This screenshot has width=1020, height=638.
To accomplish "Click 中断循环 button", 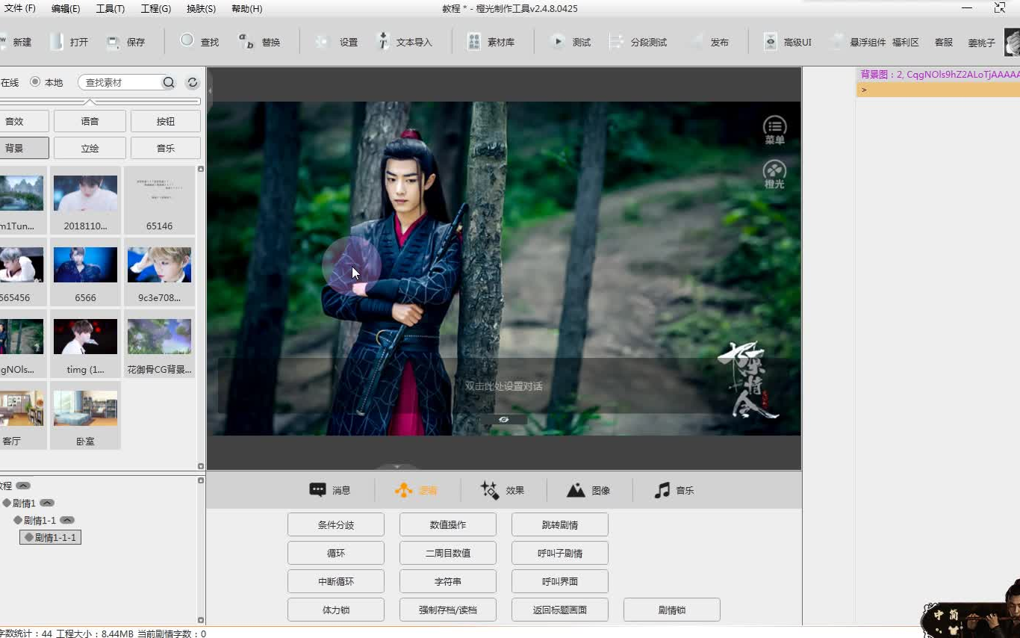I will click(x=336, y=581).
